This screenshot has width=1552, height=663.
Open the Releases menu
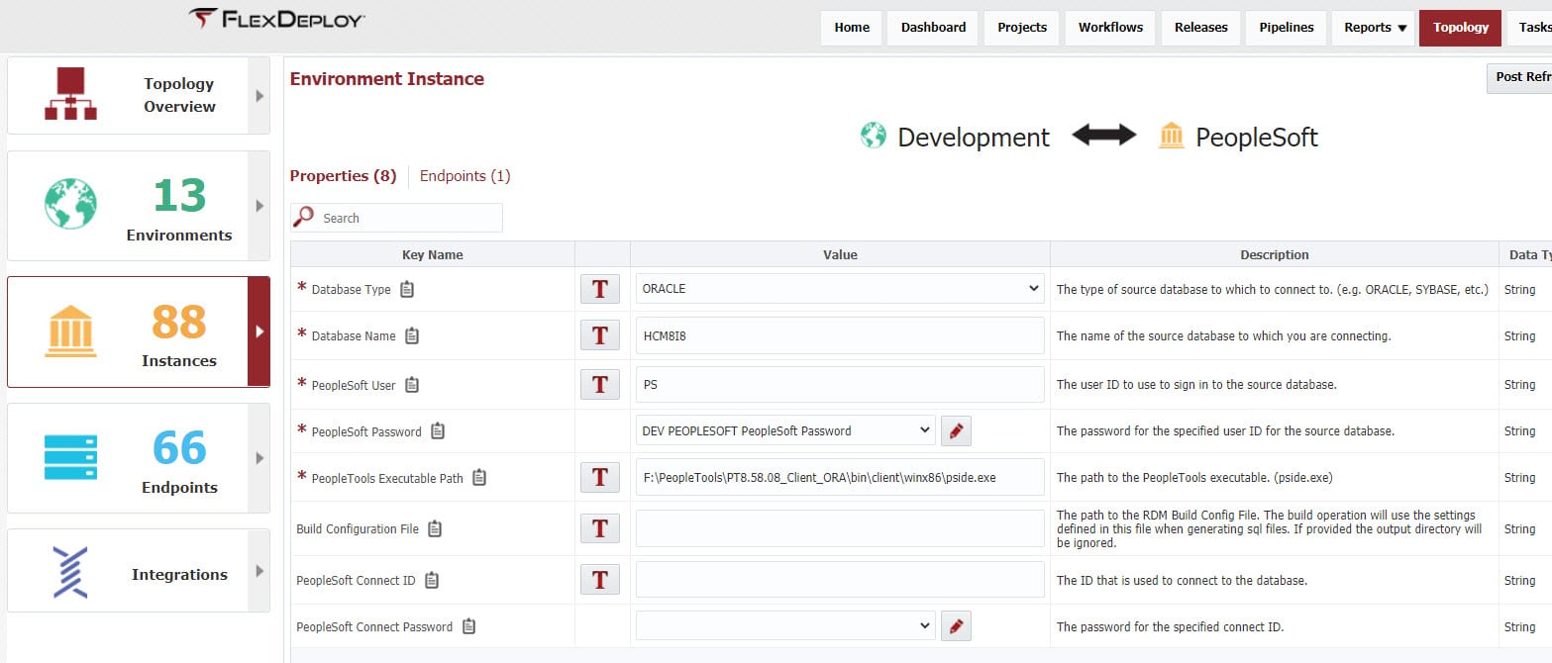pos(1200,28)
